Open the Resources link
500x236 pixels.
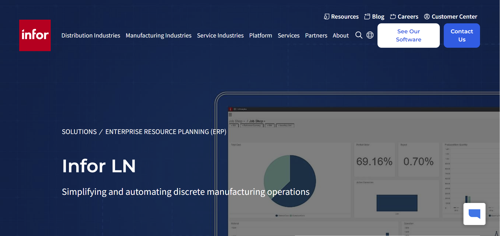tap(345, 17)
